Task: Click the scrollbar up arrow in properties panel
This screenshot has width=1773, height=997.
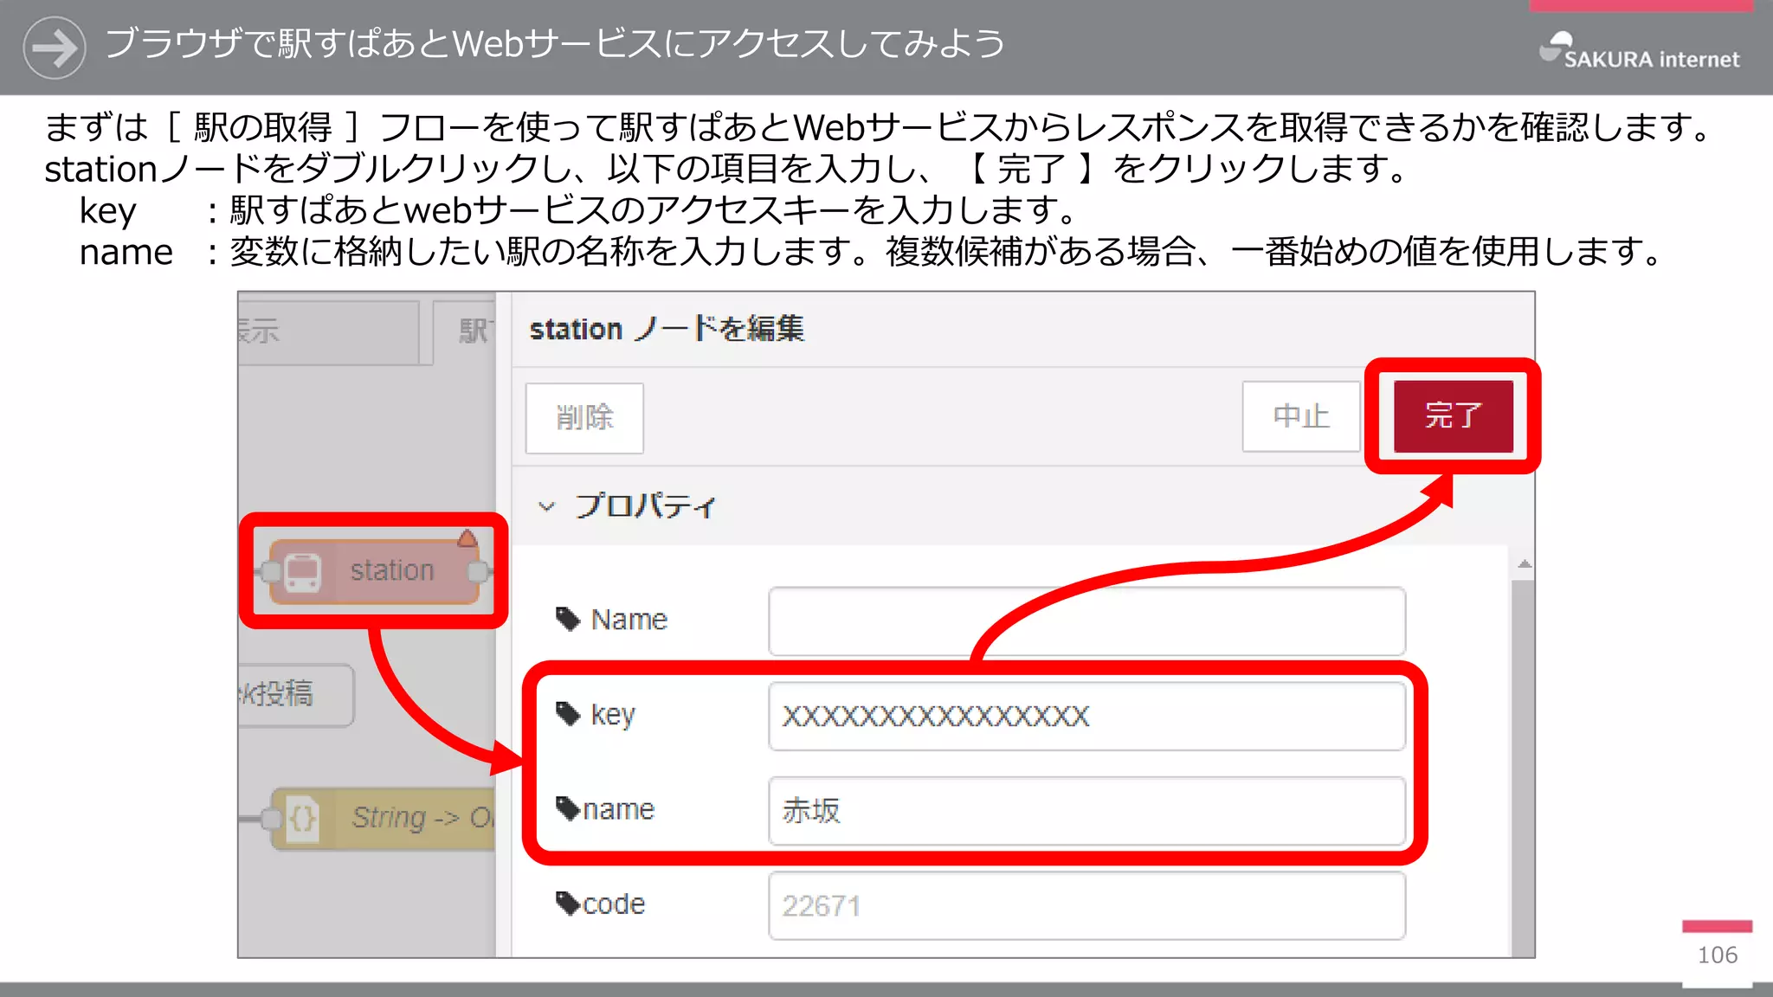Action: (1525, 564)
